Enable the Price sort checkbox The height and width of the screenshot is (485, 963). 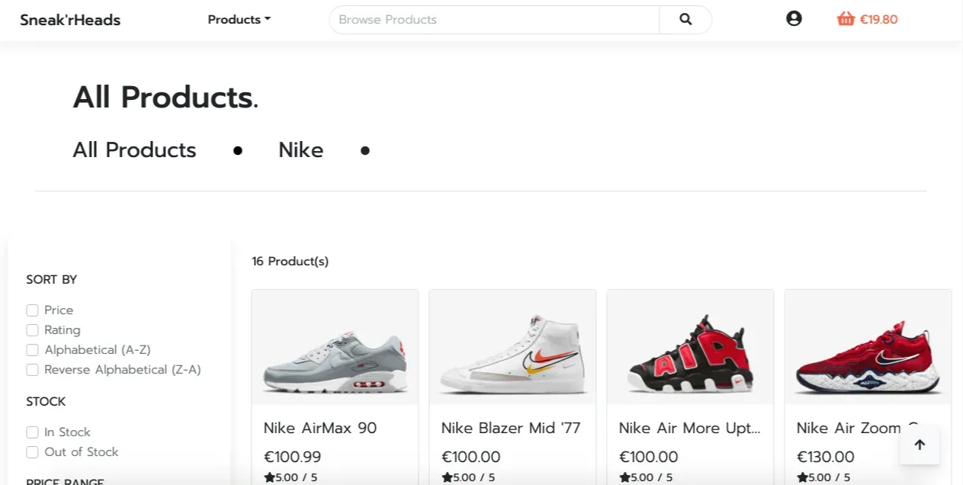(x=32, y=310)
